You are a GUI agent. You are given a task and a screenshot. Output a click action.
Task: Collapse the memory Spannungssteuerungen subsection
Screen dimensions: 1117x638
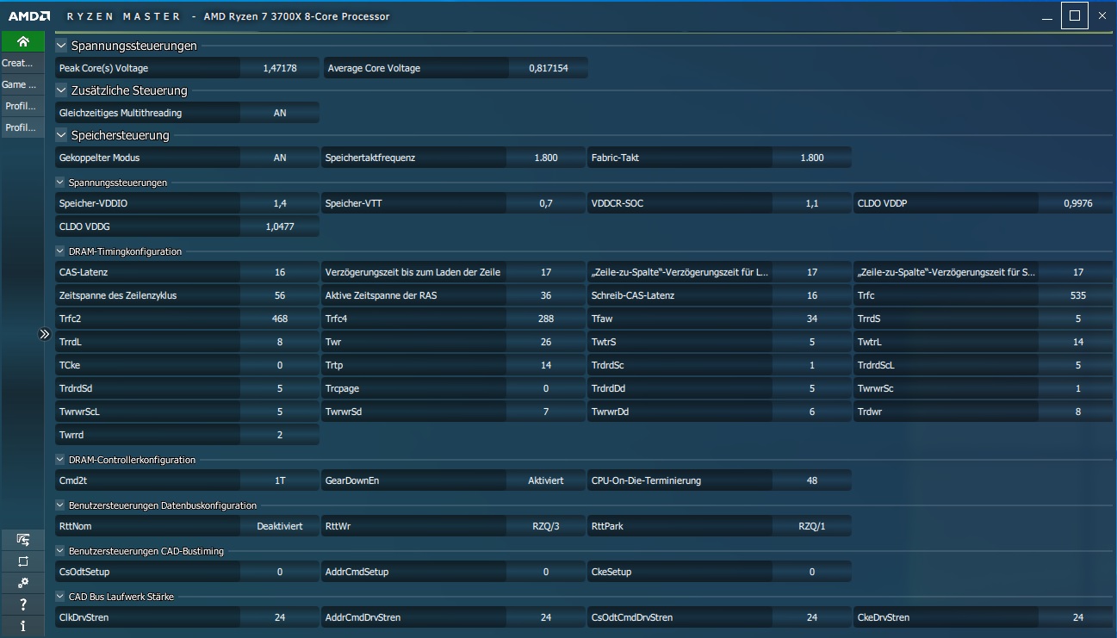click(60, 182)
